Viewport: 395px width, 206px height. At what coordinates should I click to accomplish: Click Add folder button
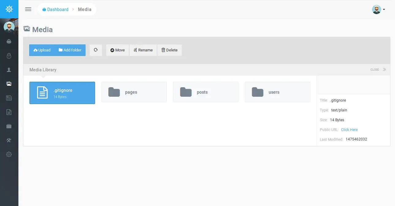click(x=70, y=50)
